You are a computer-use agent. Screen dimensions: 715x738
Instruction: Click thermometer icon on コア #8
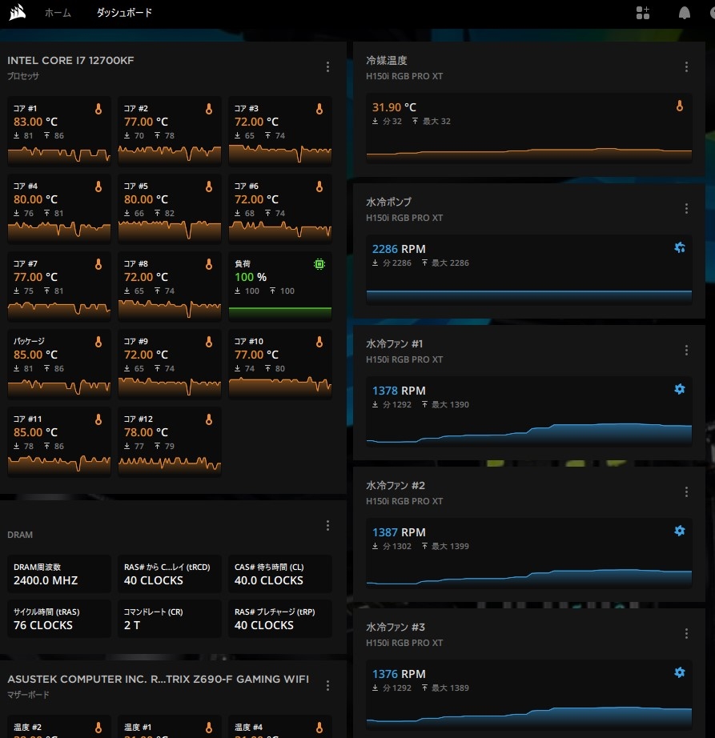click(x=209, y=264)
